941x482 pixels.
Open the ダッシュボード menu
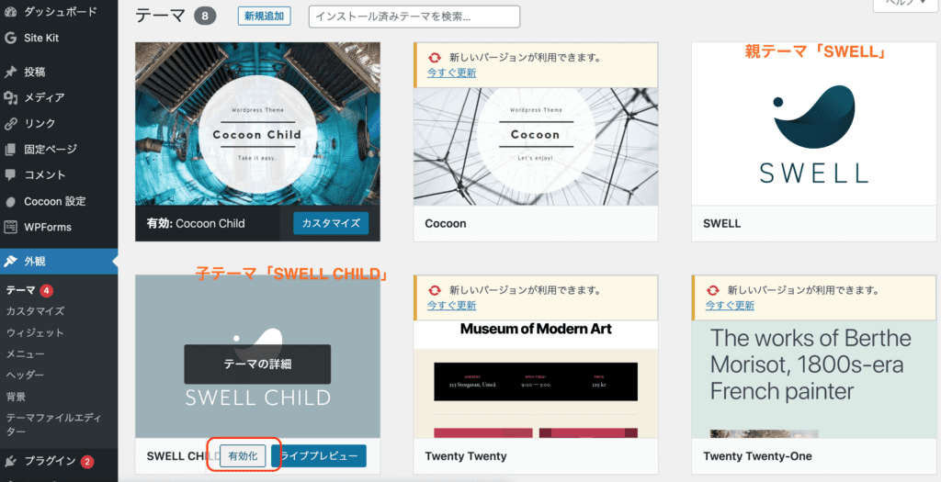click(x=59, y=11)
